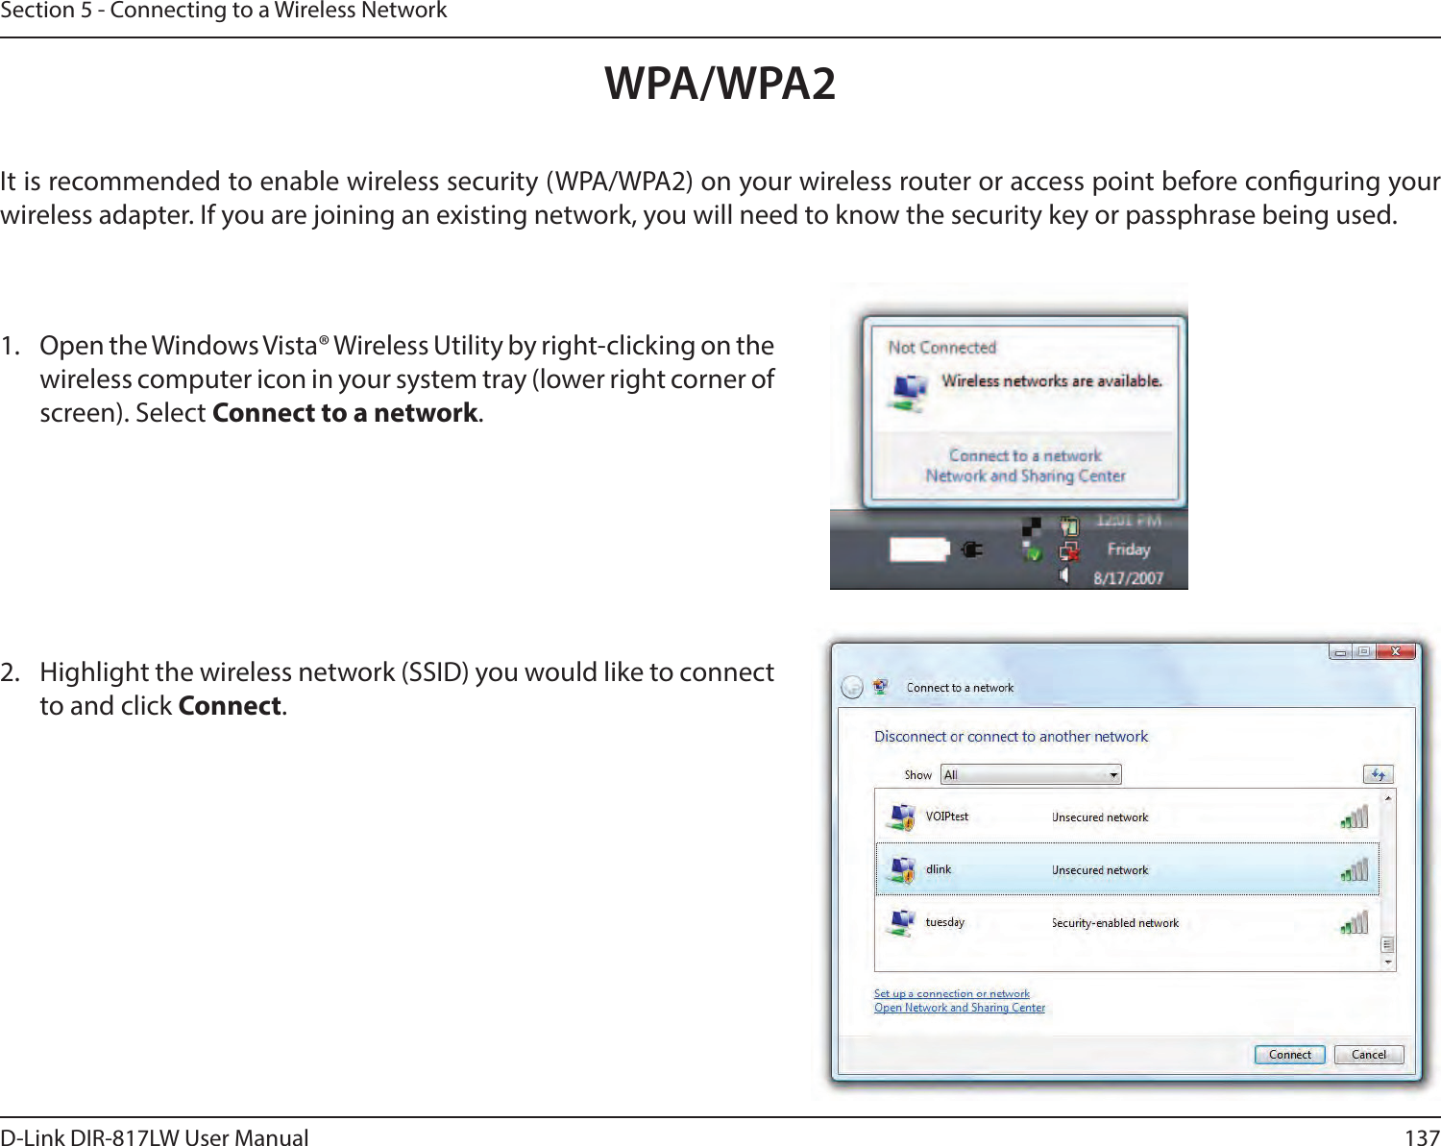
Task: Select the dlink network row
Action: click(1127, 869)
